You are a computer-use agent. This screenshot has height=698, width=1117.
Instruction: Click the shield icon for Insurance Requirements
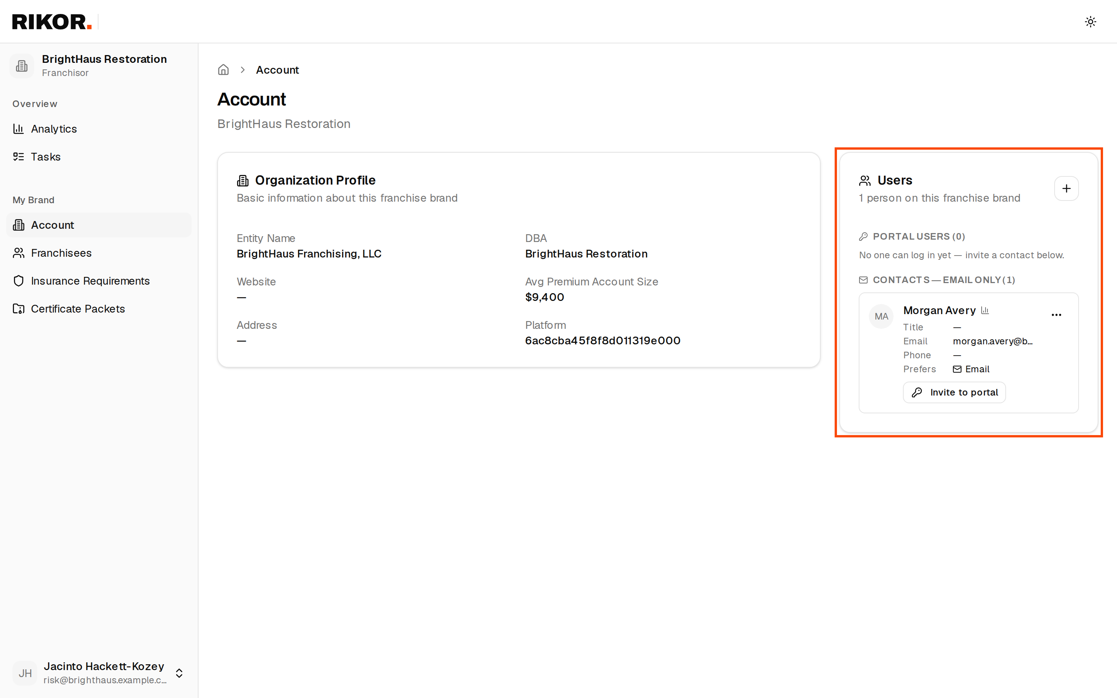click(19, 281)
